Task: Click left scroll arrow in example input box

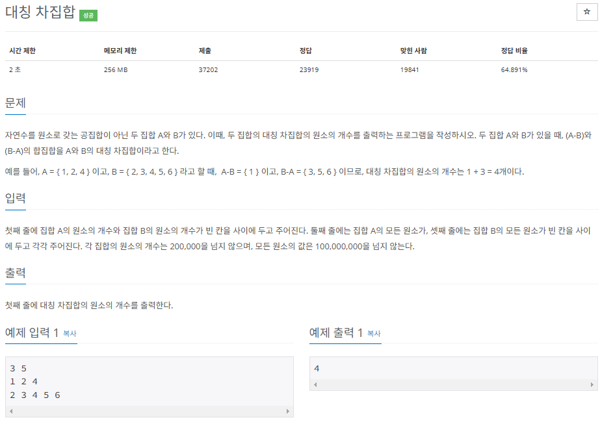Action: point(11,412)
